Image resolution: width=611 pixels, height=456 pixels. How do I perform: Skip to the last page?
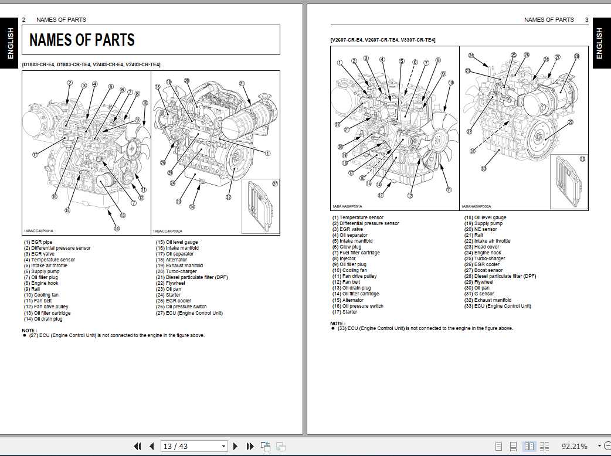[x=249, y=446]
